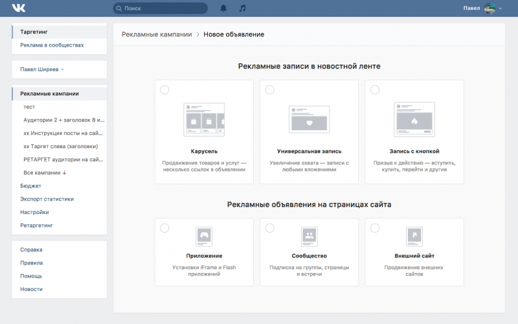Open the notifications bell
Screen dimensions: 518x324
(x=223, y=8)
